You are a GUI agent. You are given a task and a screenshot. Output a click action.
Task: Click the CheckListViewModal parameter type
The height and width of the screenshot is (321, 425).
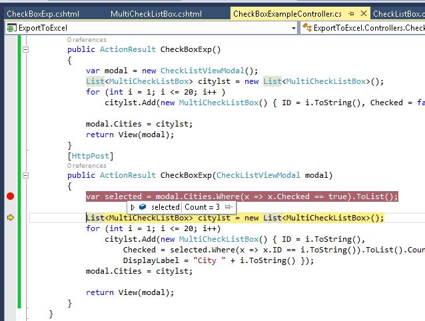[258, 175]
